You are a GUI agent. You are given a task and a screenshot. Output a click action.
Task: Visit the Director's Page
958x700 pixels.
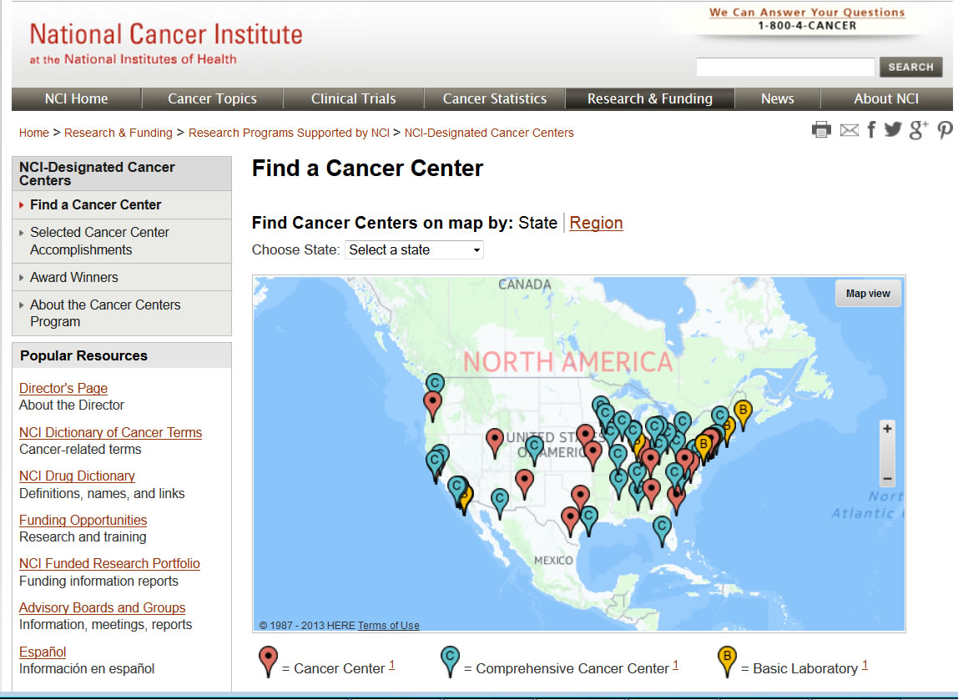(x=63, y=388)
